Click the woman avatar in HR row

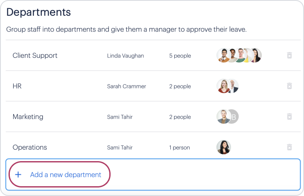[x=223, y=86]
